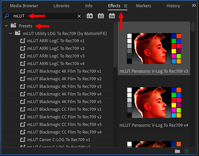This screenshot has height=156, width=199.
Task: Click preset icon for Blackmagic CC Film v4
Action: [x=23, y=132]
